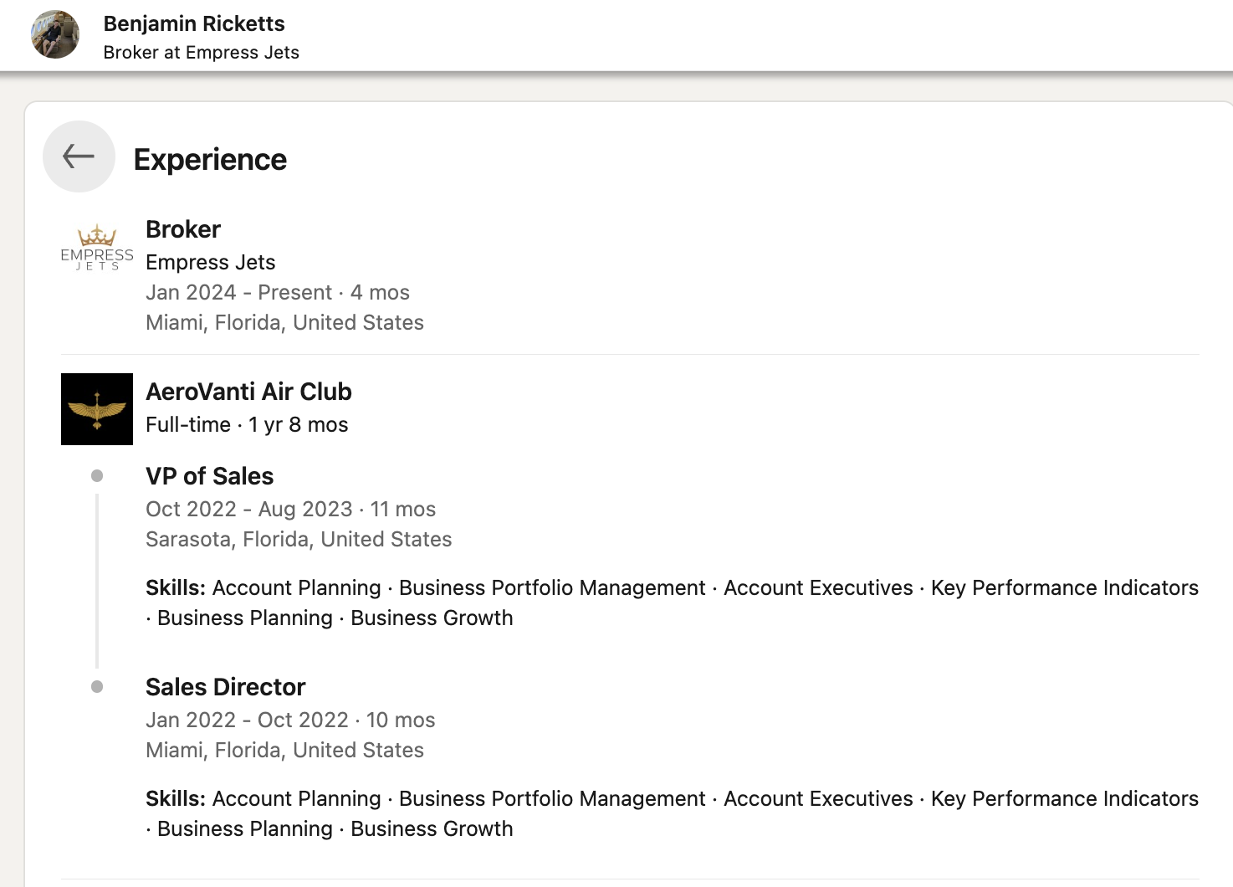Click the Broker at Empress Jets headline
The width and height of the screenshot is (1233, 887).
pyautogui.click(x=201, y=52)
